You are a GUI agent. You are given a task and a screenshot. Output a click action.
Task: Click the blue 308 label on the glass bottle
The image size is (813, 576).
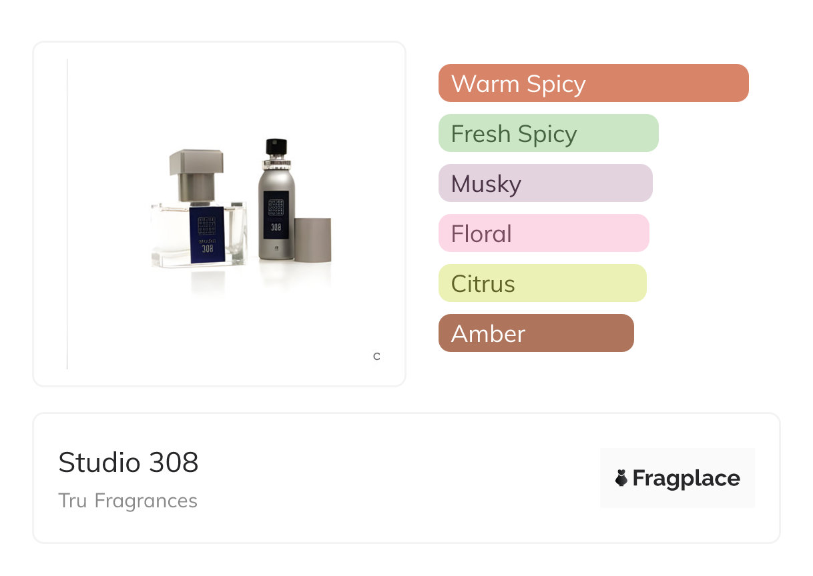click(x=206, y=234)
